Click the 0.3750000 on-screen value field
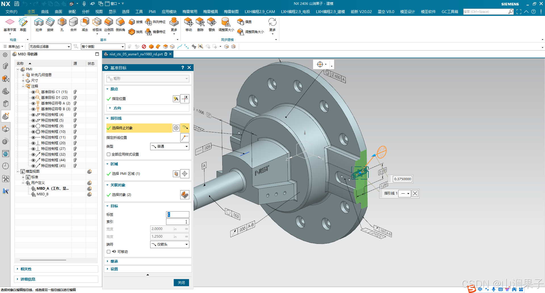This screenshot has width=545, height=293. (402, 179)
